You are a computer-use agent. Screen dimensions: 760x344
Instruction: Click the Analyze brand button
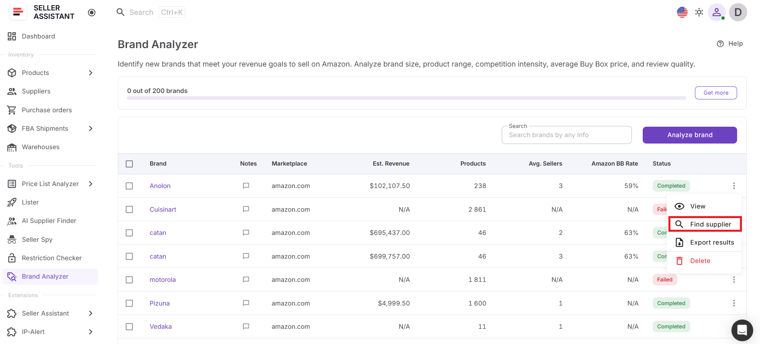(690, 135)
